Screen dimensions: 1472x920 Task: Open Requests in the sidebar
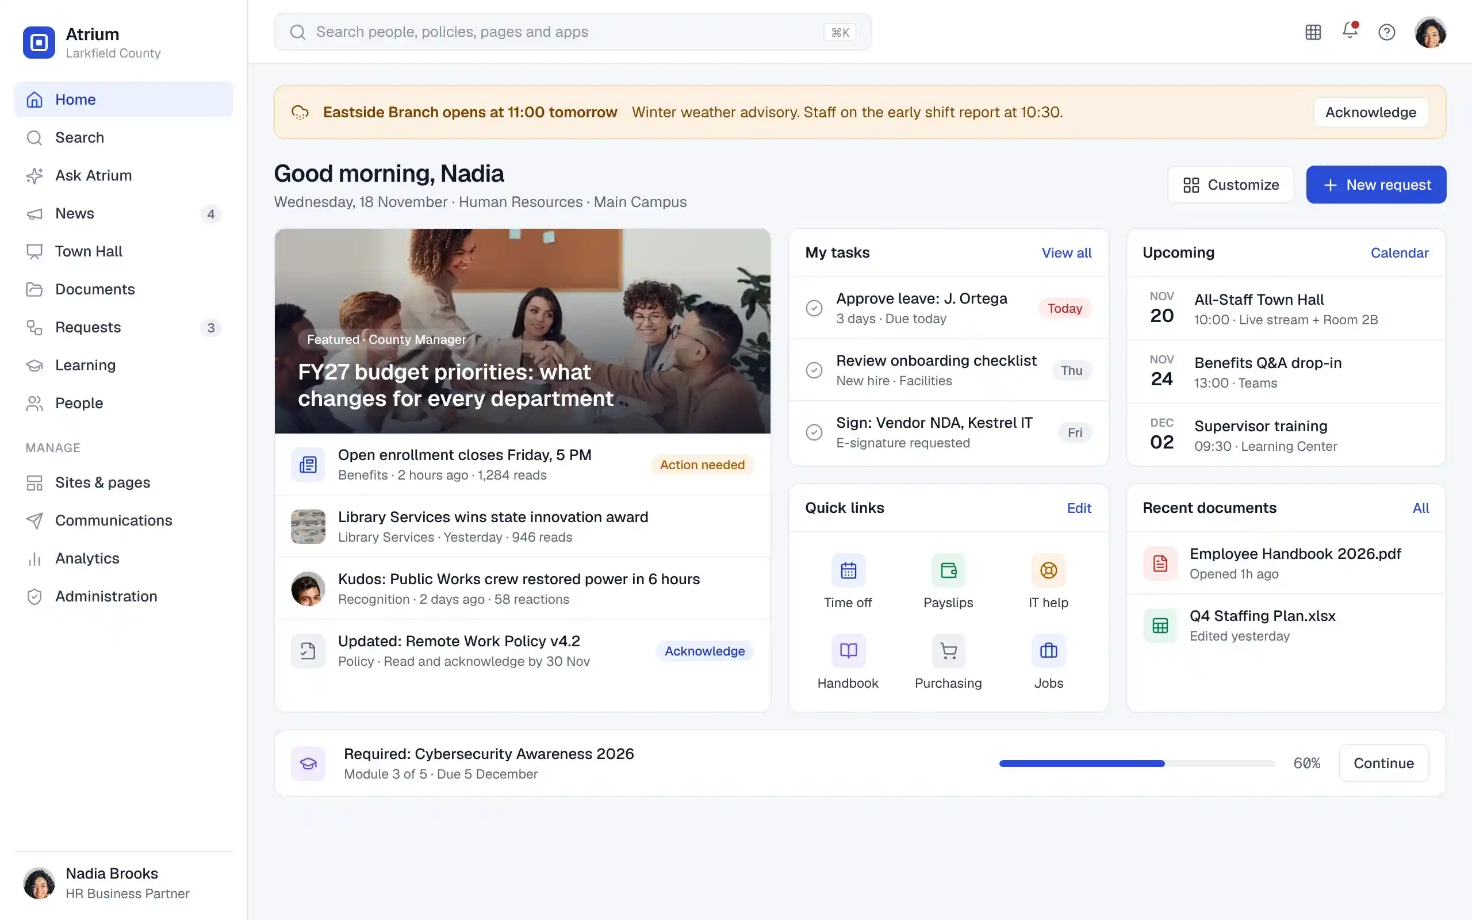[x=124, y=327]
